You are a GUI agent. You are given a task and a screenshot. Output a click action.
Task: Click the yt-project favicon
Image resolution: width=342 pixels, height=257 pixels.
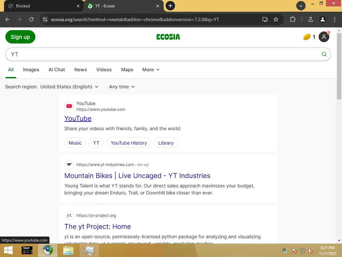69,215
